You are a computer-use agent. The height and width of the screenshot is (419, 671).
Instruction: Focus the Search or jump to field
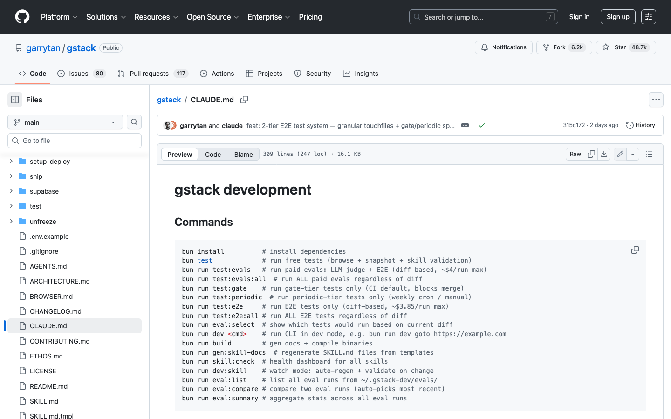[x=484, y=17]
